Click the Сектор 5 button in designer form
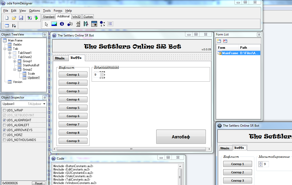Image resolution: width=292 pixels, height=185 pixels. [73, 108]
